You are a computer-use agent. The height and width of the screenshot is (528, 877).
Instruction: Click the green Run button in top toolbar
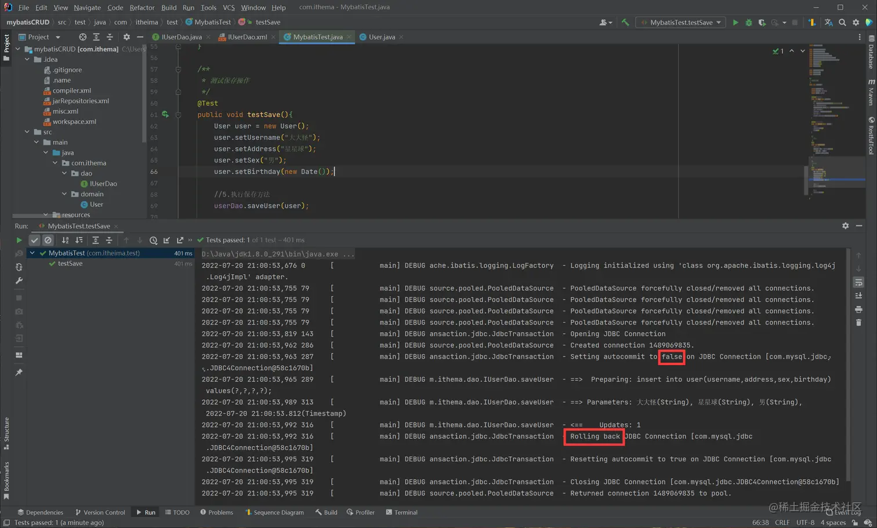[x=735, y=23]
